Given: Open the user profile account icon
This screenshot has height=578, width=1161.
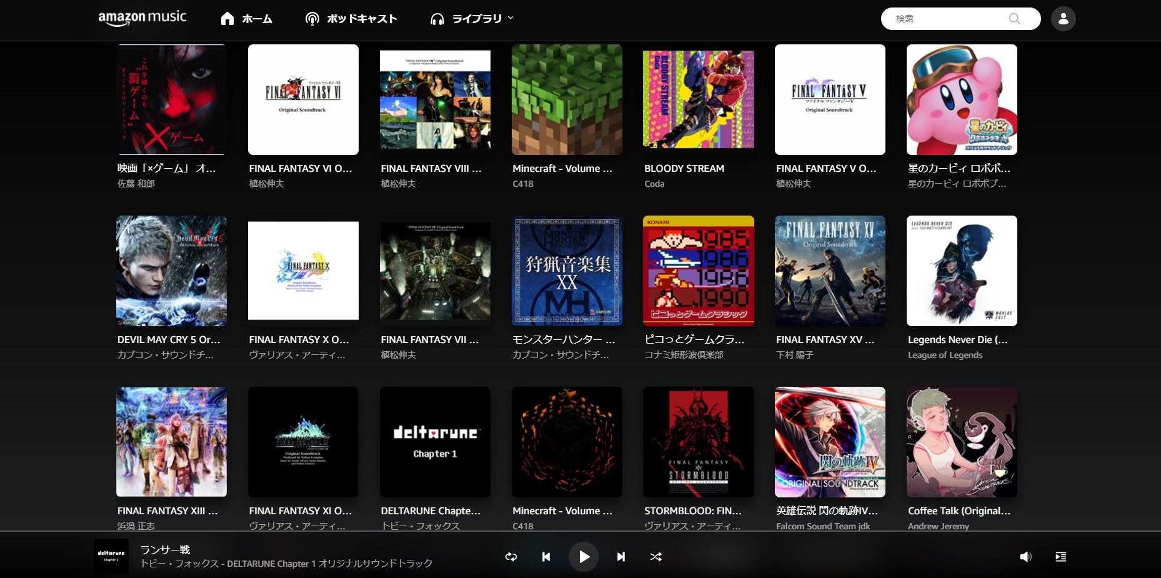Looking at the screenshot, I should [1063, 19].
